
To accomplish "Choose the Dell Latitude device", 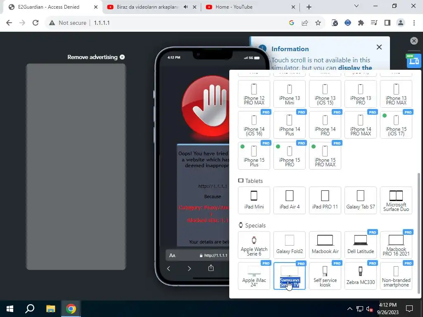I will pos(360,245).
